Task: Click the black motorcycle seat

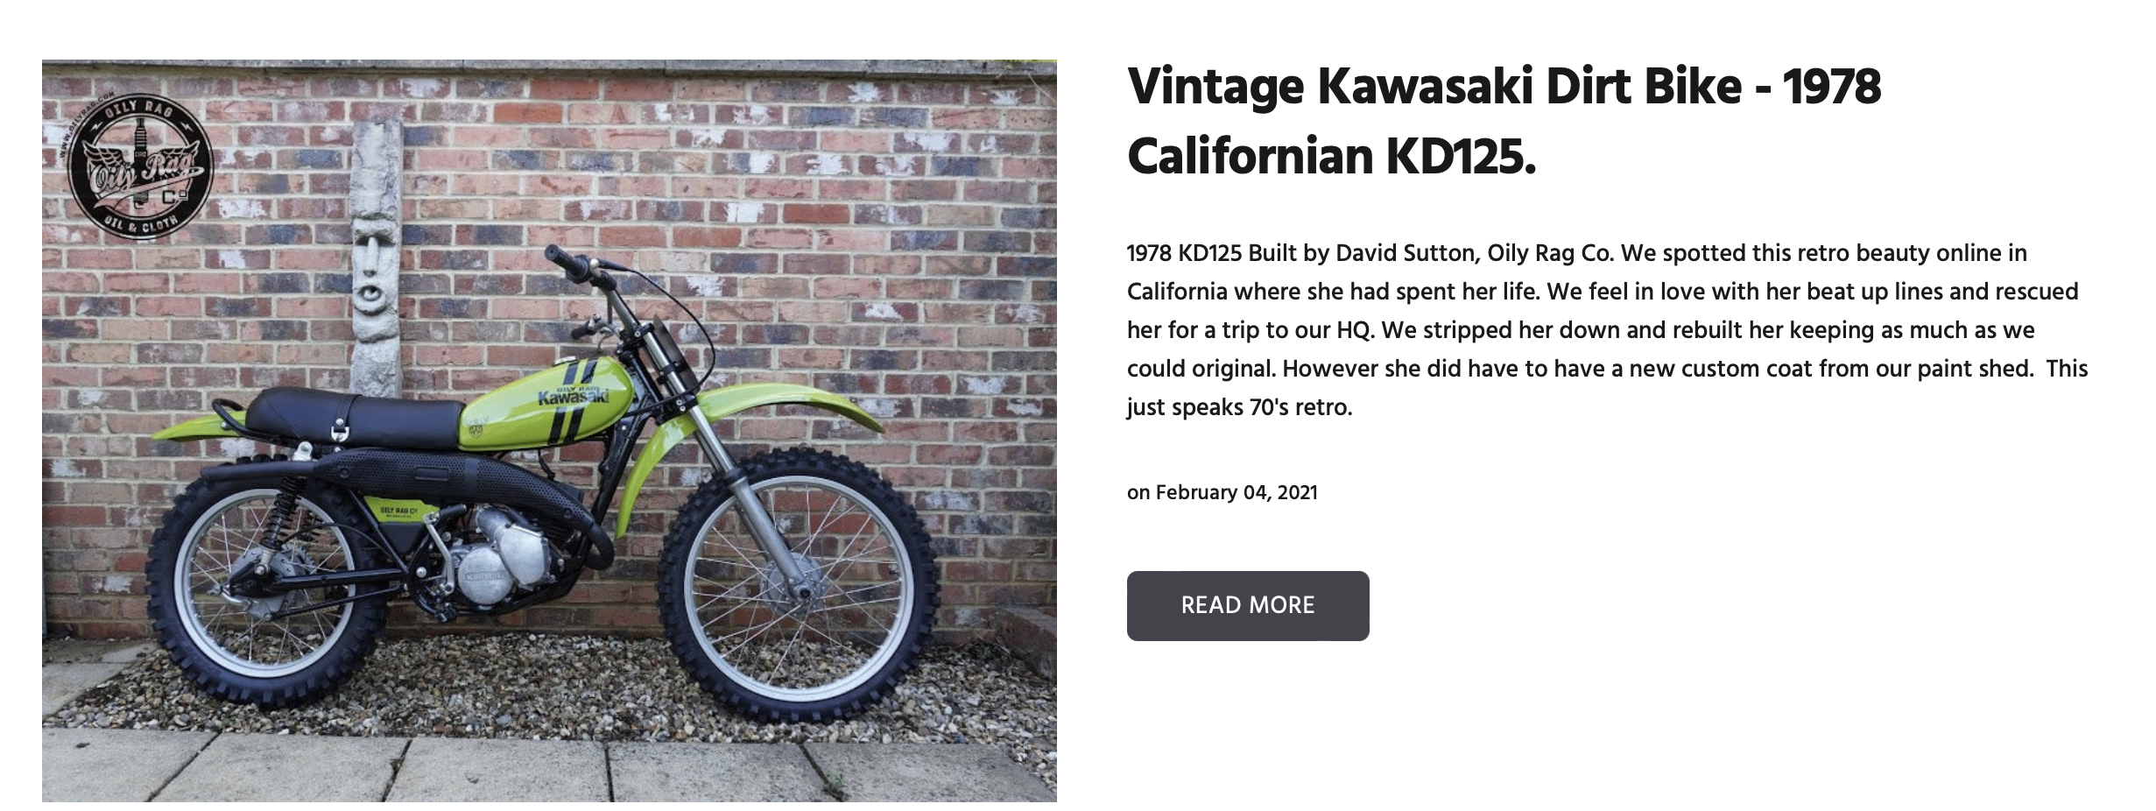Action: [x=350, y=417]
